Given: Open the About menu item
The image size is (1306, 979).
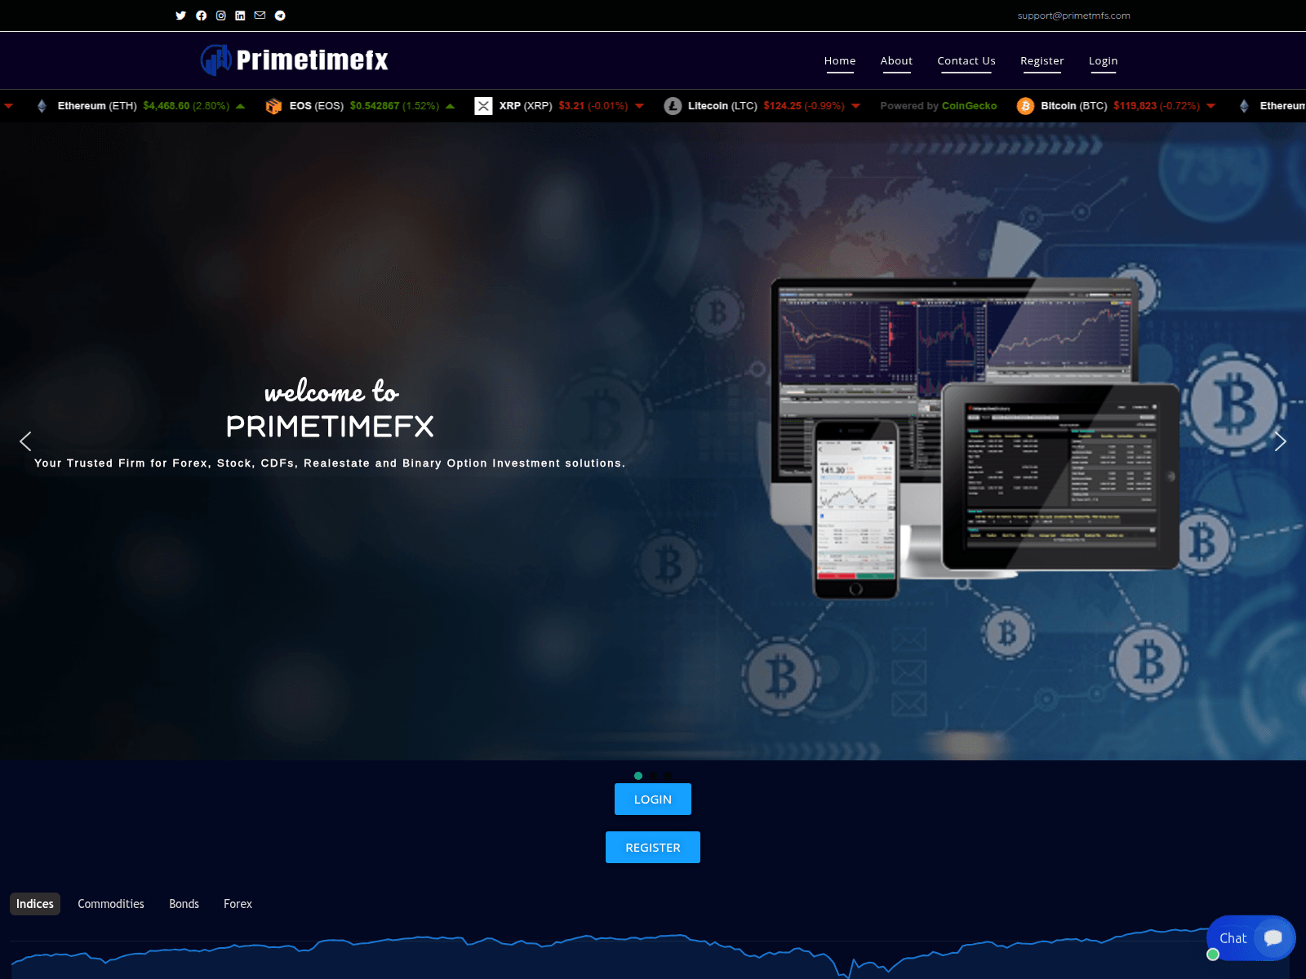Looking at the screenshot, I should pyautogui.click(x=896, y=61).
